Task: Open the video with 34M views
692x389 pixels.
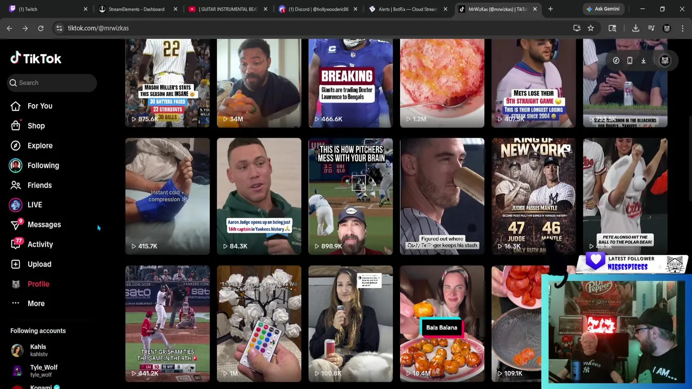Action: point(259,83)
